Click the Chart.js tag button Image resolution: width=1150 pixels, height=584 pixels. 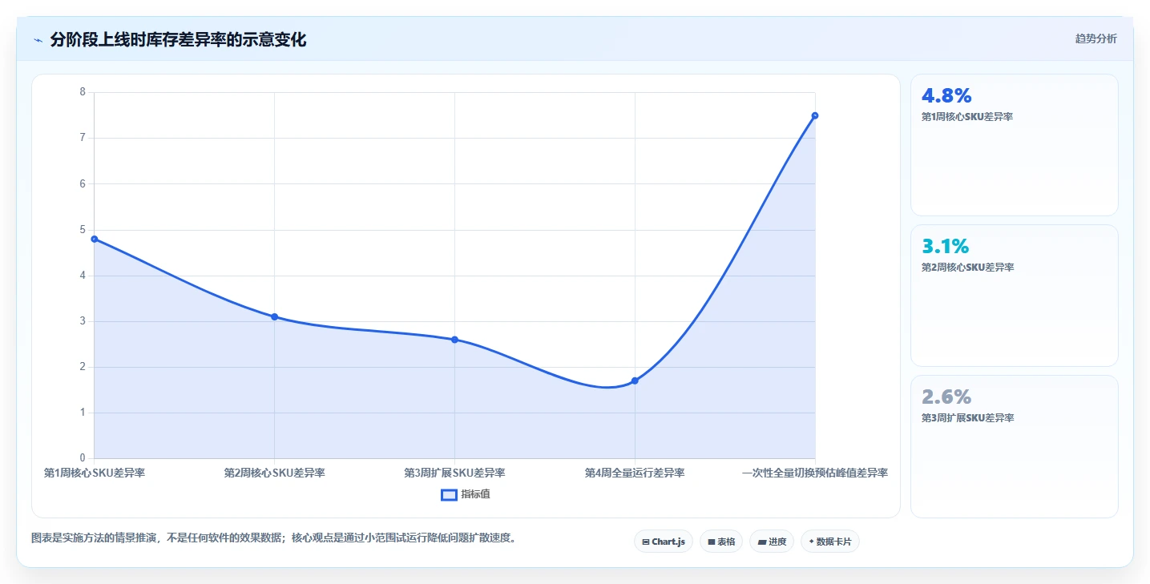[664, 542]
